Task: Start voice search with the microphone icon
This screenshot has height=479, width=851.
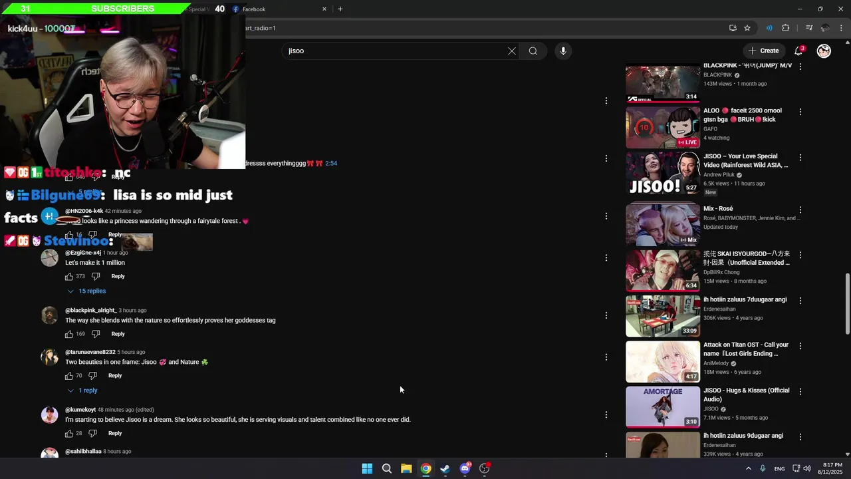Action: [x=563, y=51]
